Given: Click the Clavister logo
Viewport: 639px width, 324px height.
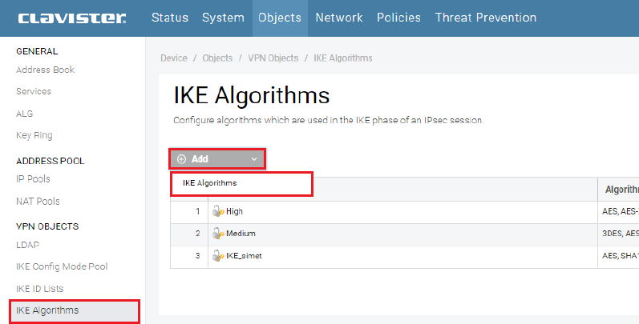Looking at the screenshot, I should 70,18.
